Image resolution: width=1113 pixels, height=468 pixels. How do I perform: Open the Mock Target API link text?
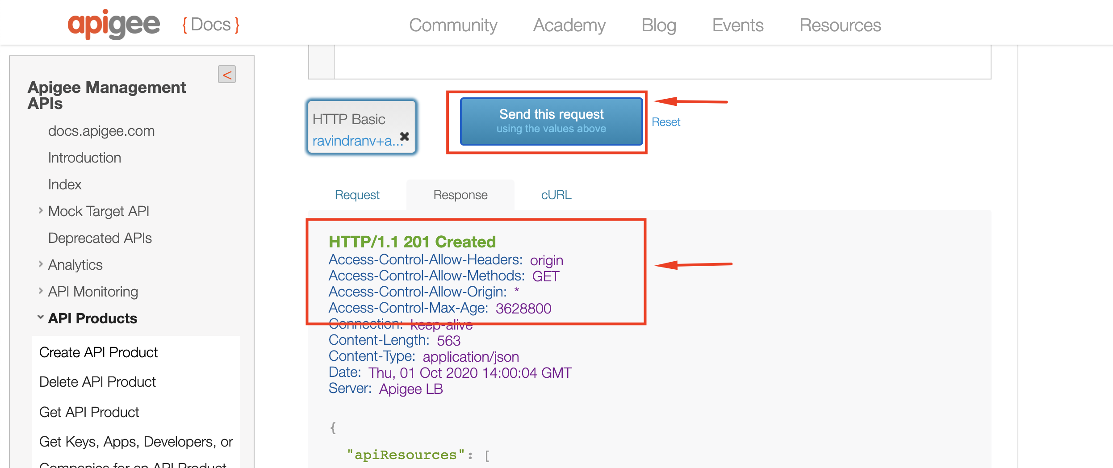click(x=99, y=211)
